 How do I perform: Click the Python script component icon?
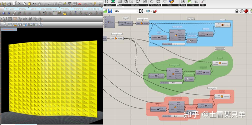[x=172, y=1]
